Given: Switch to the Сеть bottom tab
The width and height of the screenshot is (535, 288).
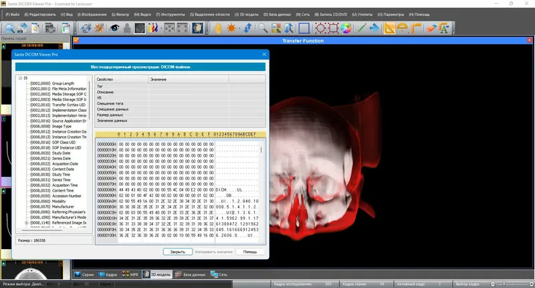Looking at the screenshot, I should pyautogui.click(x=219, y=275).
